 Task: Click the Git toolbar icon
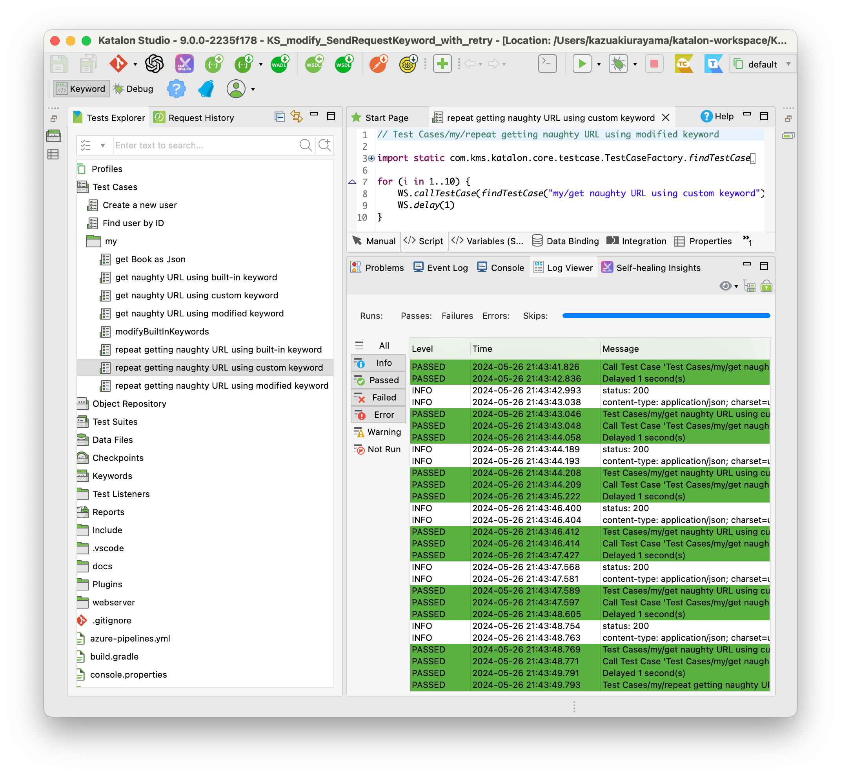click(118, 64)
